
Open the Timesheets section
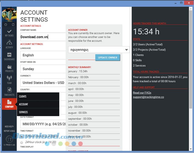9,91
